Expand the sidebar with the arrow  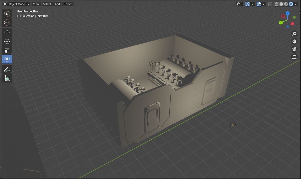pyautogui.click(x=299, y=13)
